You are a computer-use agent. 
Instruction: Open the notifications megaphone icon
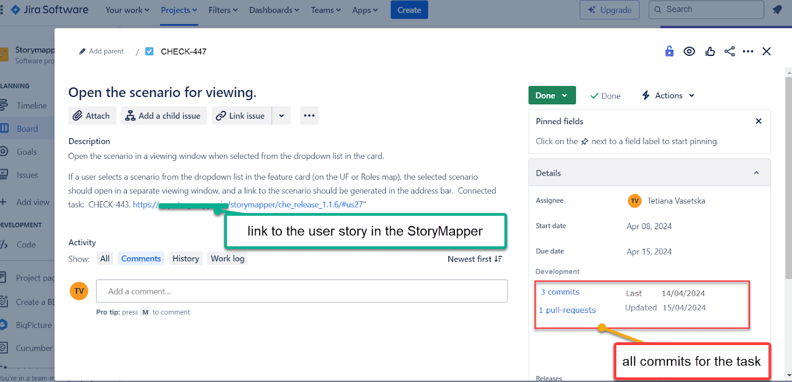777,10
